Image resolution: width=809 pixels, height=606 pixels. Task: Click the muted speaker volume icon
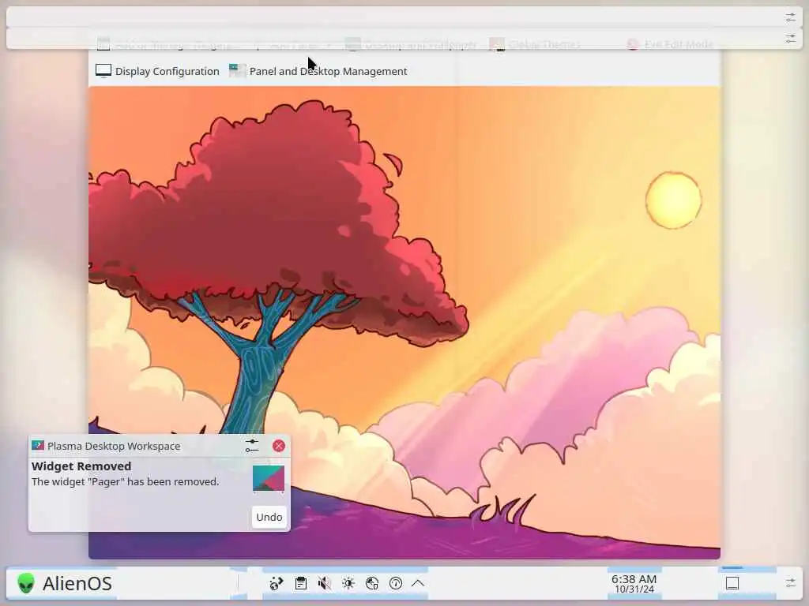coord(325,583)
